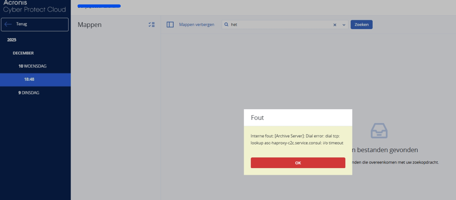Open the user account email at top
The image size is (456, 200).
click(99, 6)
